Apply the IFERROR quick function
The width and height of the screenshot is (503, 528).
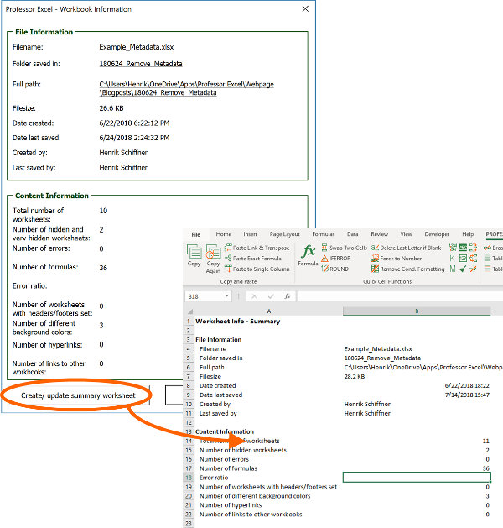[x=336, y=259]
